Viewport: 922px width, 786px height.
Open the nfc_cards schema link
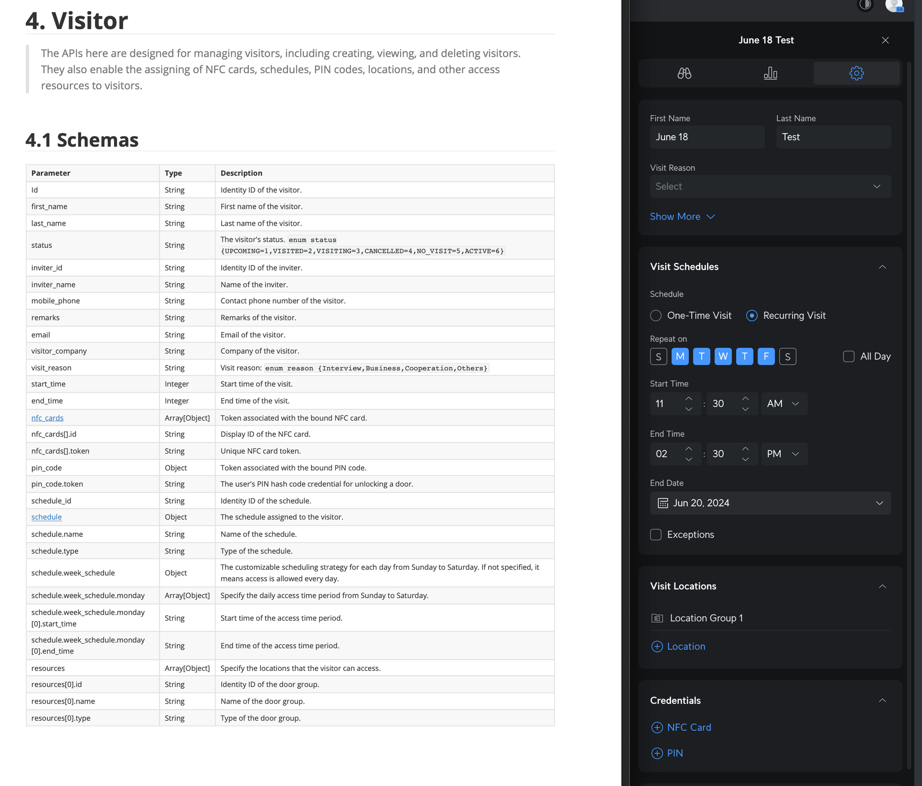click(x=47, y=418)
